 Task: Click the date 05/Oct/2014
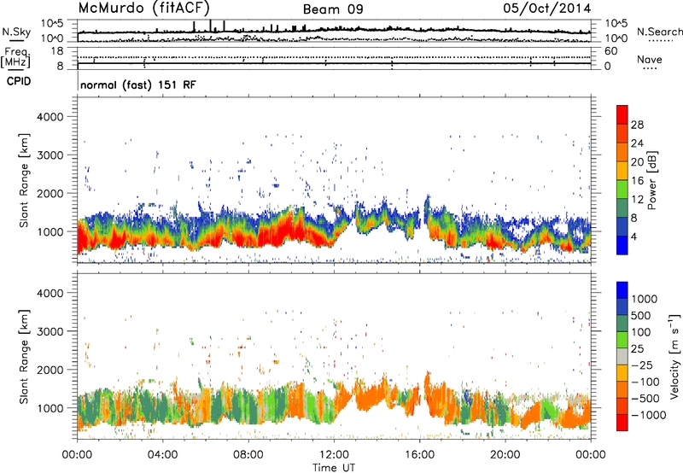(547, 9)
